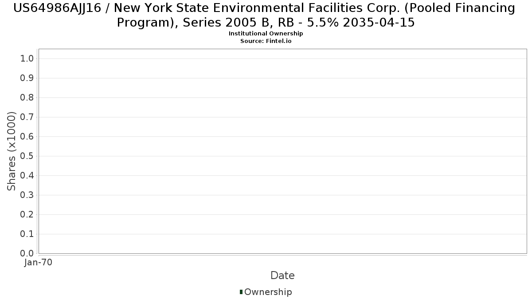
Task: Click the 0.1 y-axis tick label
Action: [x=27, y=234]
